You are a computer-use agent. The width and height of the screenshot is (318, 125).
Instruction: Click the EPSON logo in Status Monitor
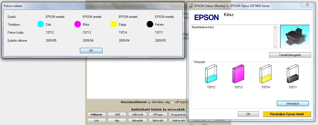pyautogui.click(x=207, y=17)
